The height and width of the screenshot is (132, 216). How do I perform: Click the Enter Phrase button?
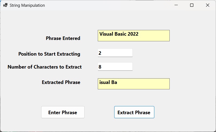[63, 112]
